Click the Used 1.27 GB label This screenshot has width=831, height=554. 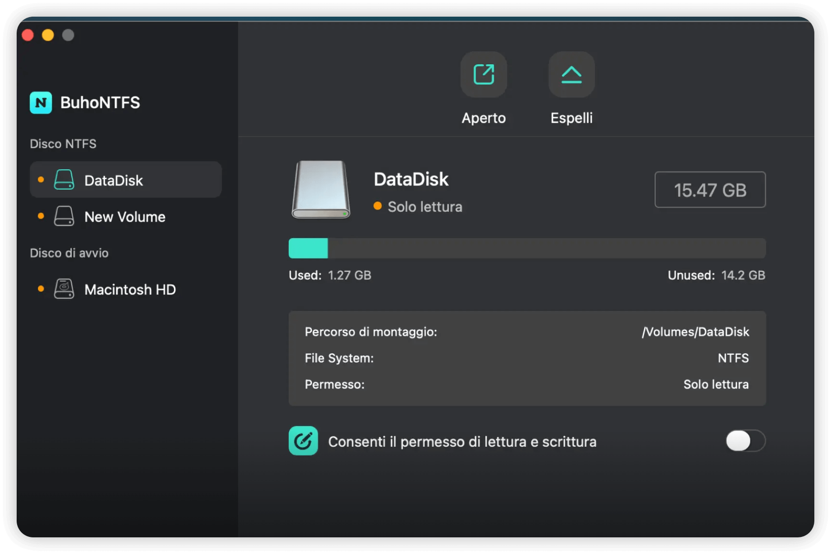tap(330, 275)
